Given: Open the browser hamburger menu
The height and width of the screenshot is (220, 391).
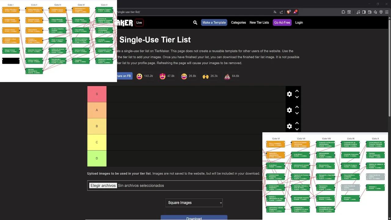Looking at the screenshot, I should pos(387,12).
